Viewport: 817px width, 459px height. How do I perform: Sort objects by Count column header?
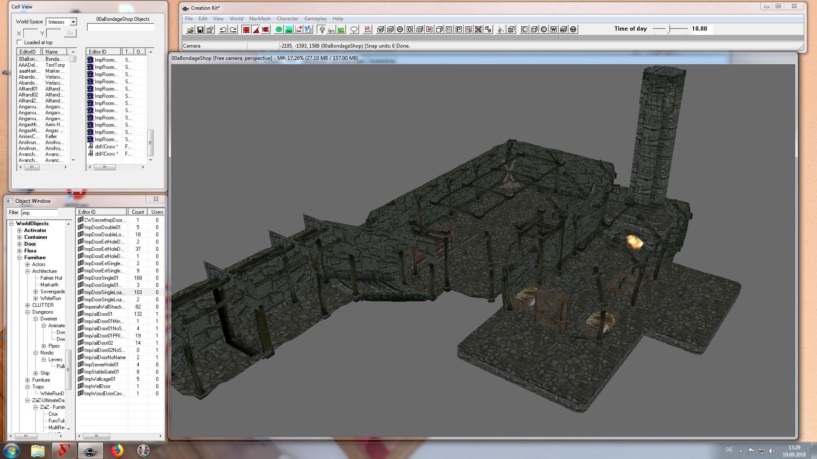pos(137,212)
